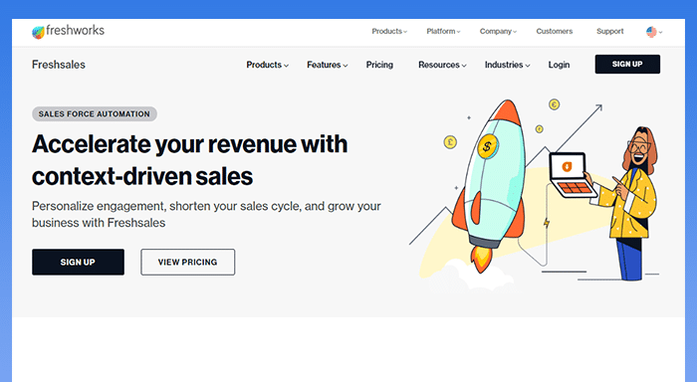Screen dimensions: 697x382
Task: Expand the Features menu
Action: click(328, 65)
